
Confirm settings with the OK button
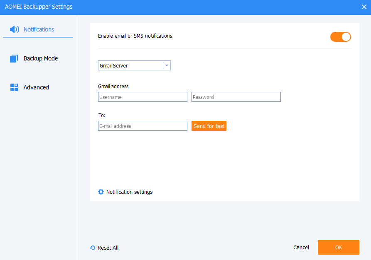(x=338, y=248)
